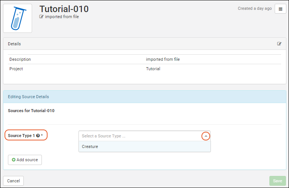Image resolution: width=289 pixels, height=188 pixels.
Task: Click the Description value imported from file
Action: [x=163, y=59]
